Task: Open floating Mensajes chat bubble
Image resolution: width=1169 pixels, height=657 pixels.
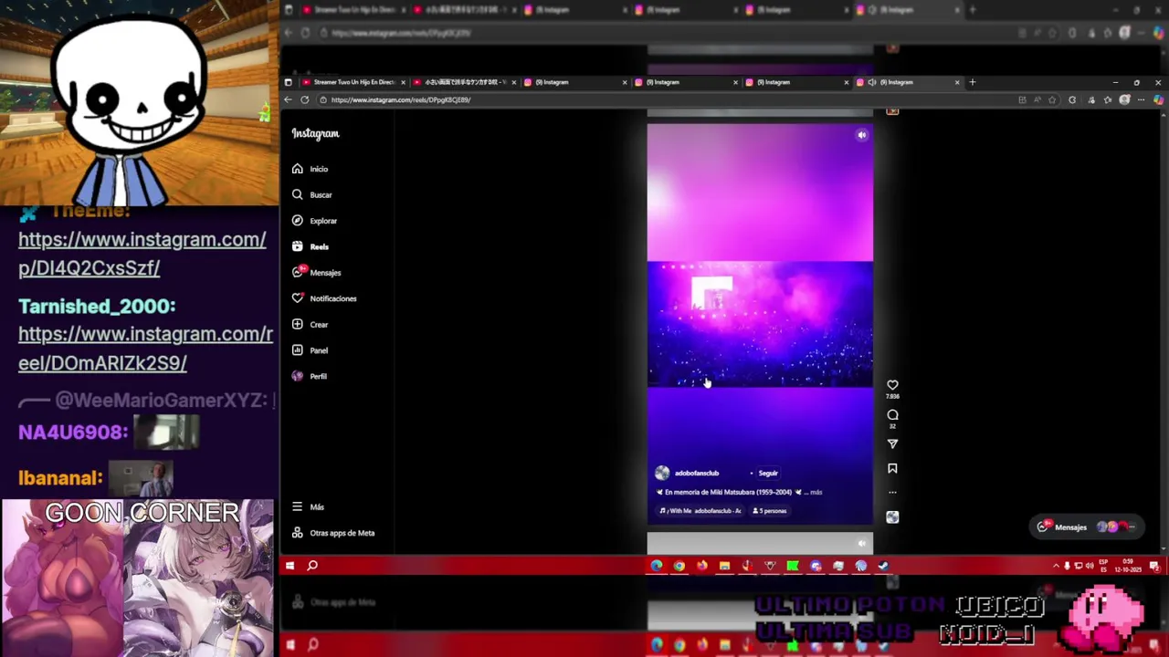Action: 1087,527
